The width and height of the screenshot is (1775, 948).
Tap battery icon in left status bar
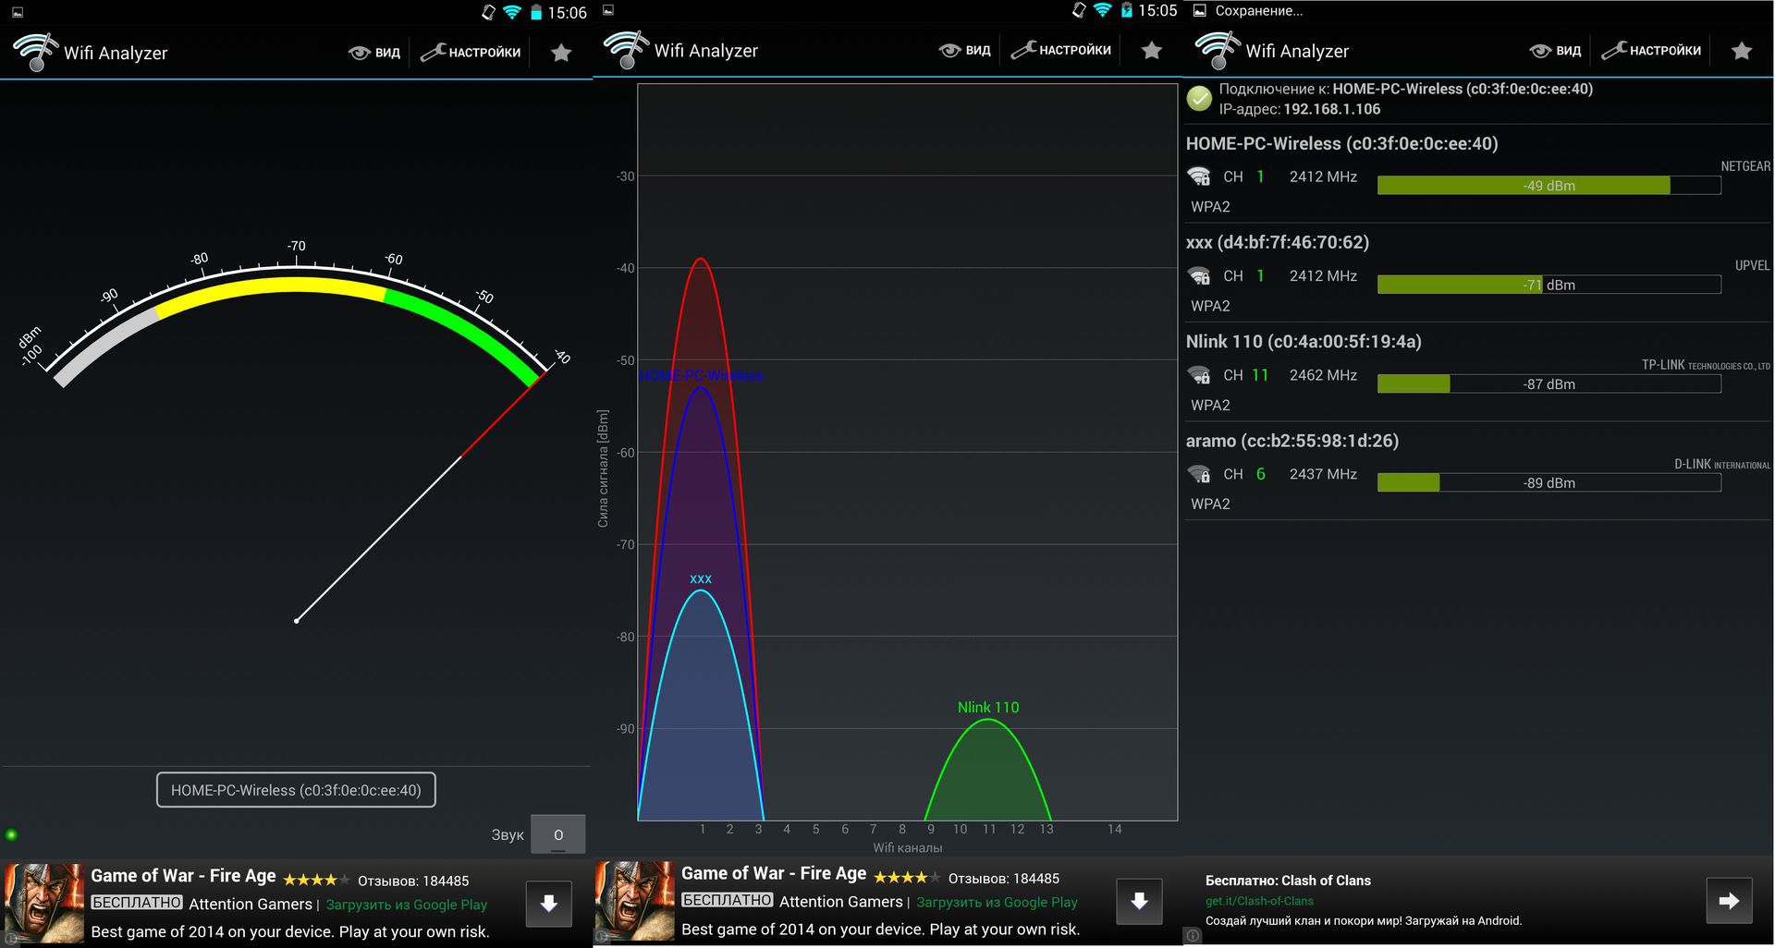536,12
